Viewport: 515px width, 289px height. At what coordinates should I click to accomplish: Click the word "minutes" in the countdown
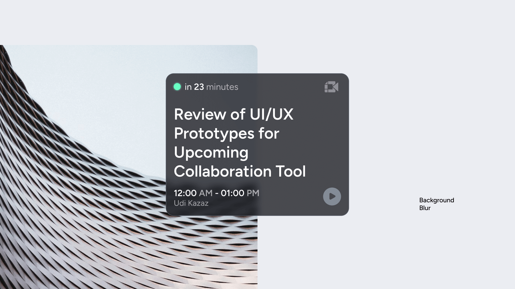[222, 87]
